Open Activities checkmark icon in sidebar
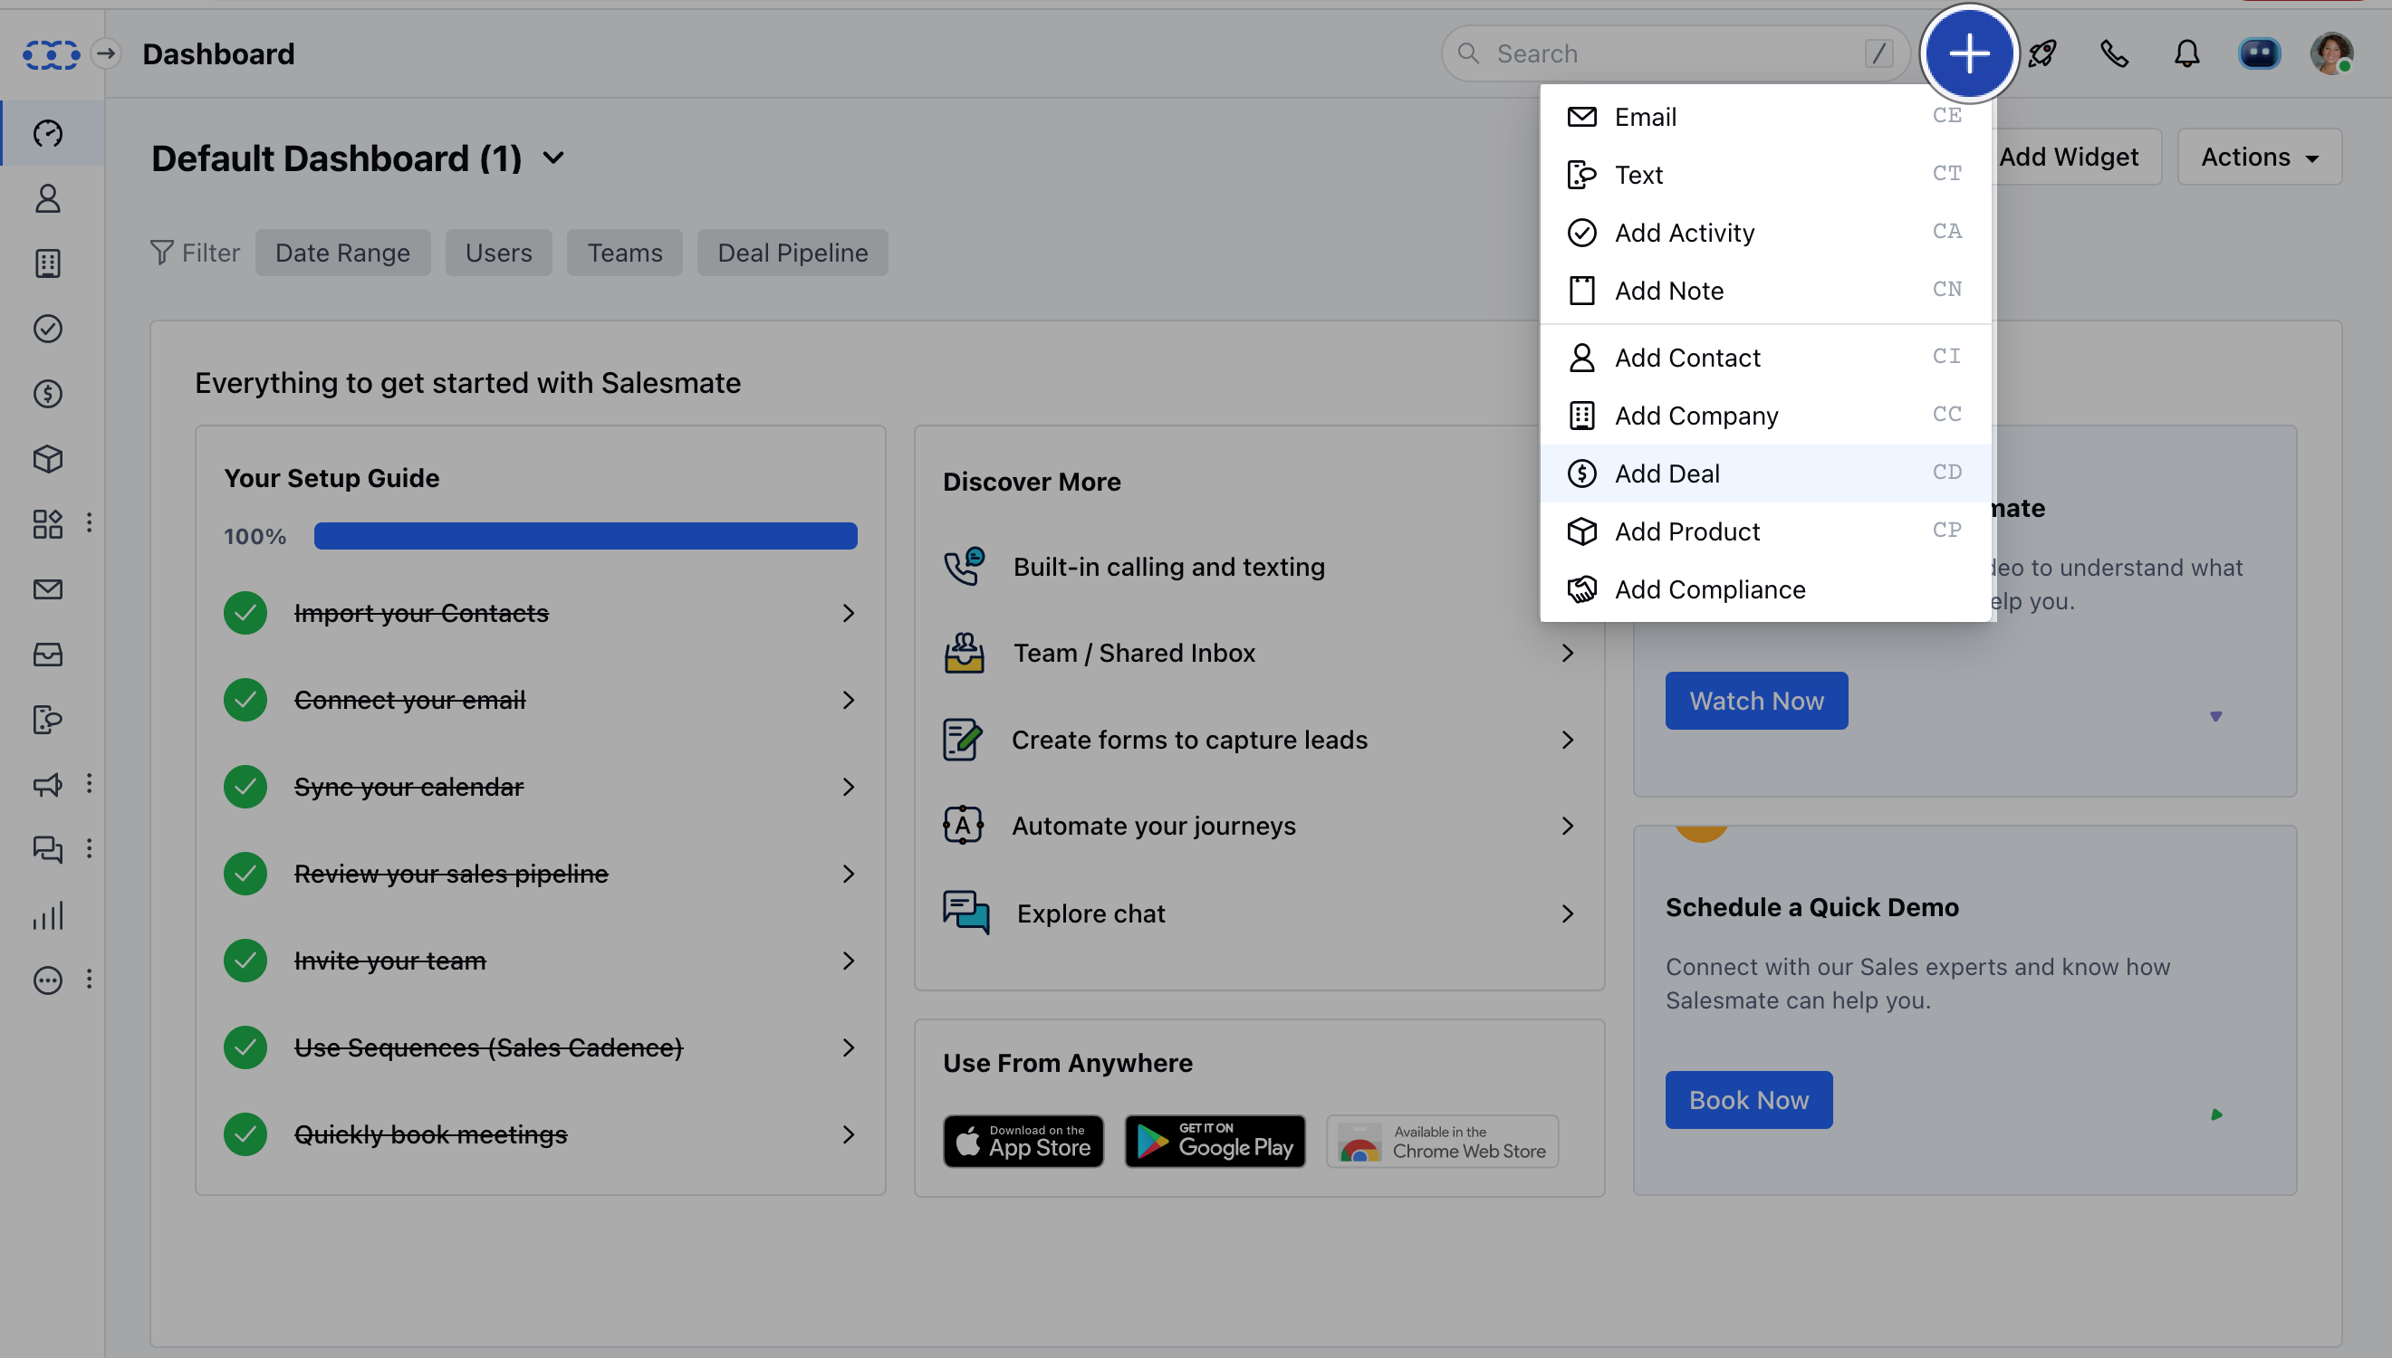 pyautogui.click(x=49, y=329)
